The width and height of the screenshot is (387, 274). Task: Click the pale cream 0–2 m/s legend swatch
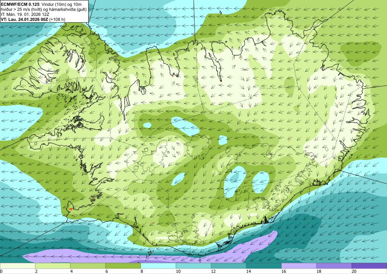[17, 266]
